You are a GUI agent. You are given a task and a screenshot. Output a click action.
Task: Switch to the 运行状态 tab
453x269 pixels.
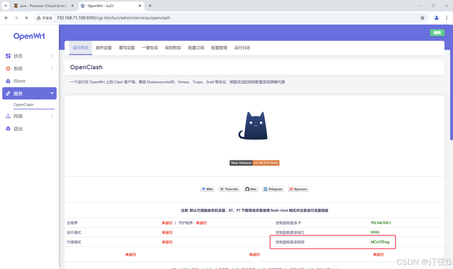(x=81, y=48)
